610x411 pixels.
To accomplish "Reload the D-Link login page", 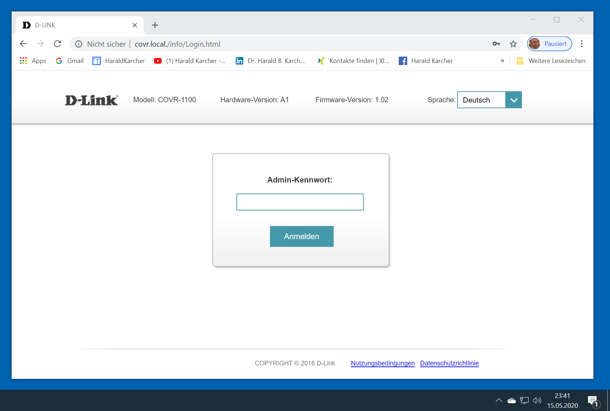I will tap(57, 44).
